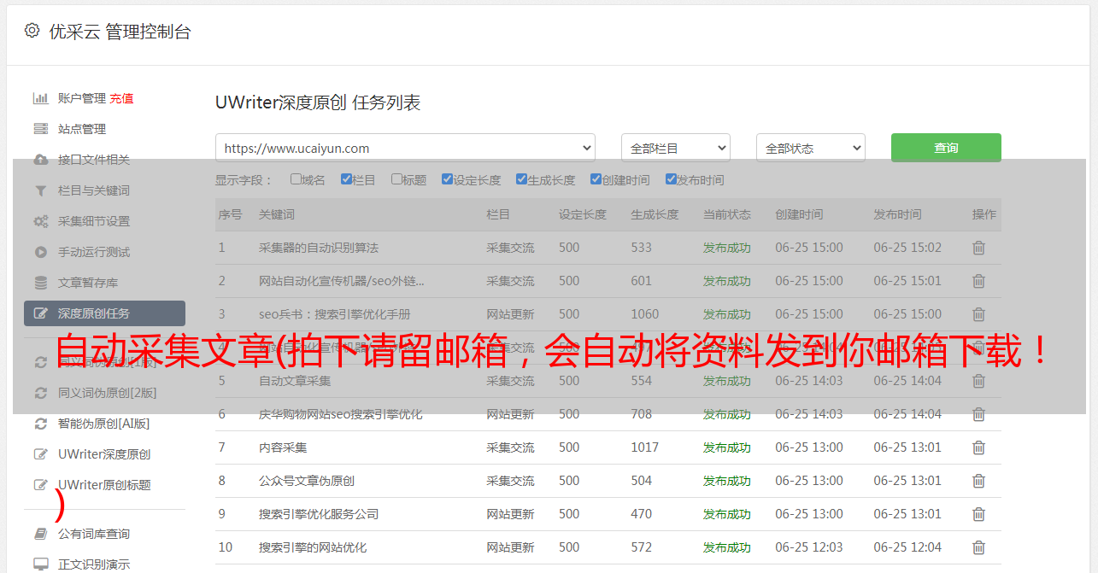Screen dimensions: 1098x573
Task: Click the red 充值 link
Action: [x=121, y=98]
